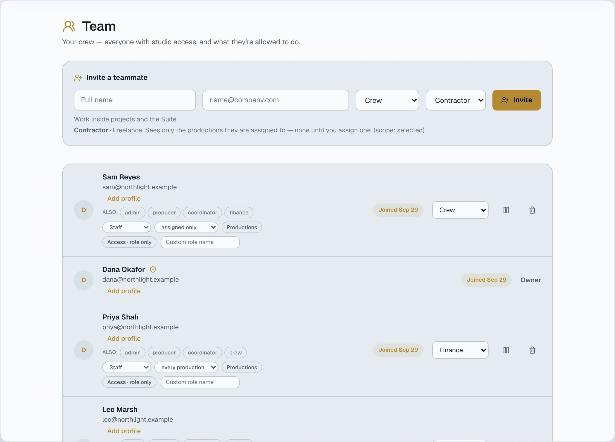Click Add profile under Sam Reyes
The image size is (615, 442).
[124, 199]
